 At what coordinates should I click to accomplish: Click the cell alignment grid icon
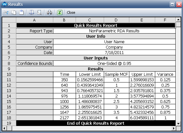pyautogui.click(x=32, y=12)
